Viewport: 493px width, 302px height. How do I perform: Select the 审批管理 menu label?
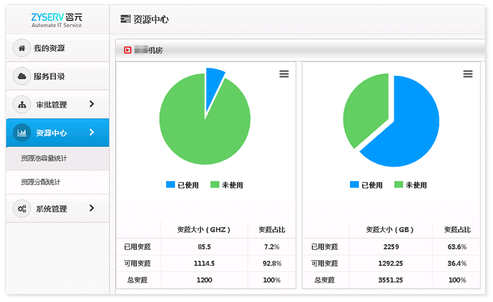coord(52,105)
